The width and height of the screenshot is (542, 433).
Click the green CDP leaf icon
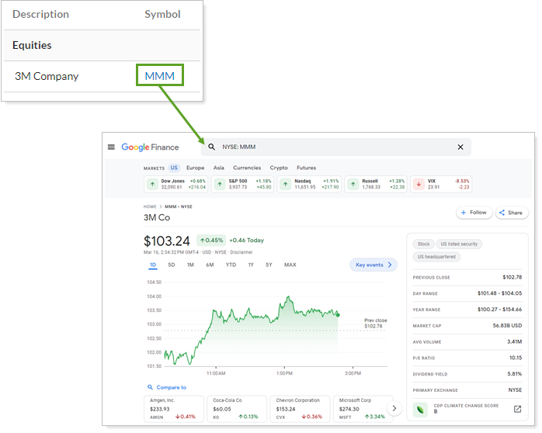pos(419,409)
